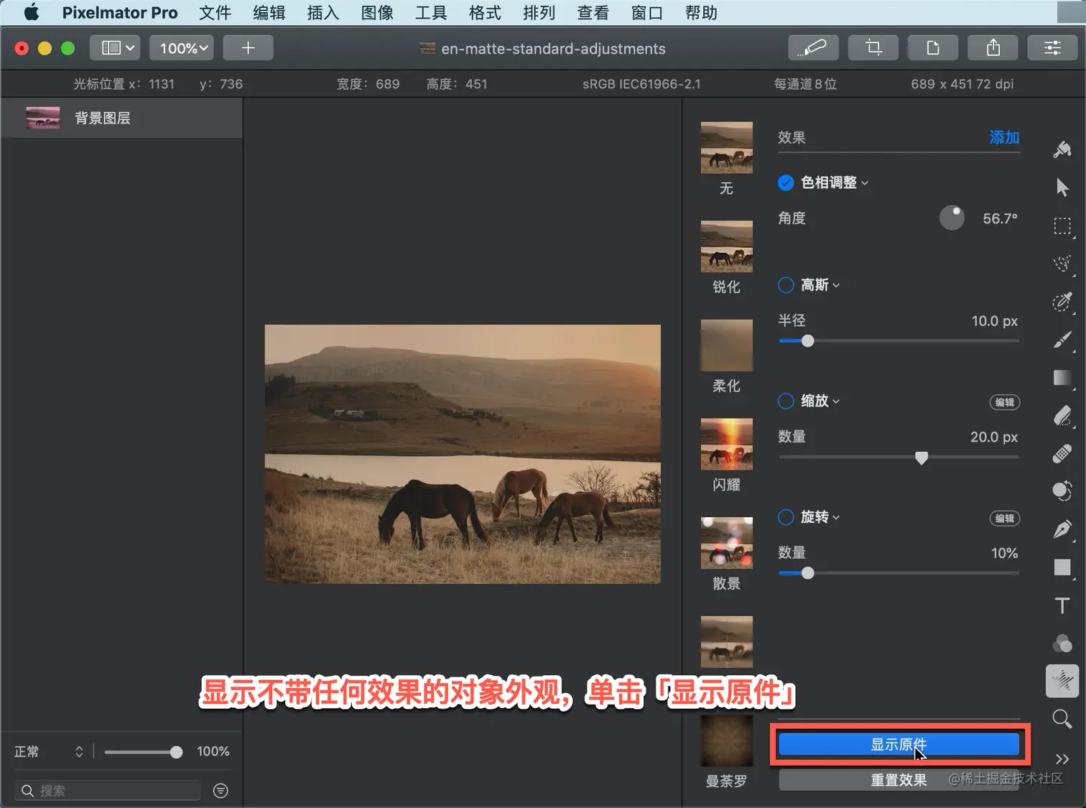Select the Free Selection lasso tool
Screen dimensions: 1086x808
[x=1062, y=264]
